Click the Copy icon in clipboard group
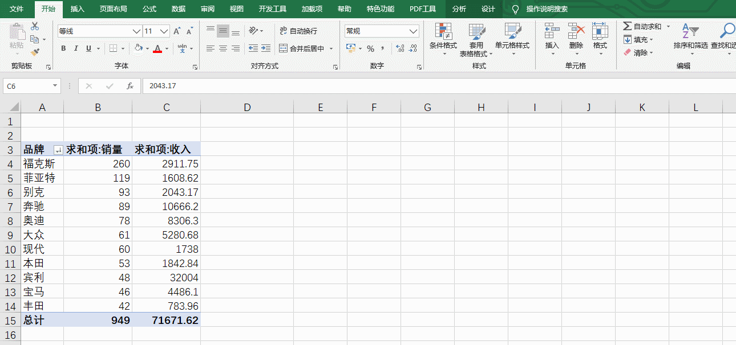This screenshot has width=736, height=345. click(x=34, y=39)
